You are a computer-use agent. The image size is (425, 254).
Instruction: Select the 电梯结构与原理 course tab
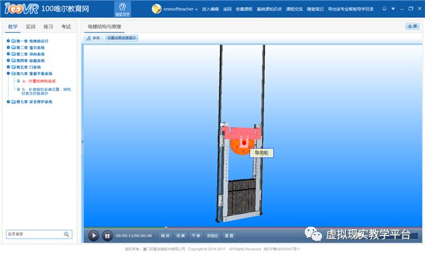tap(104, 27)
